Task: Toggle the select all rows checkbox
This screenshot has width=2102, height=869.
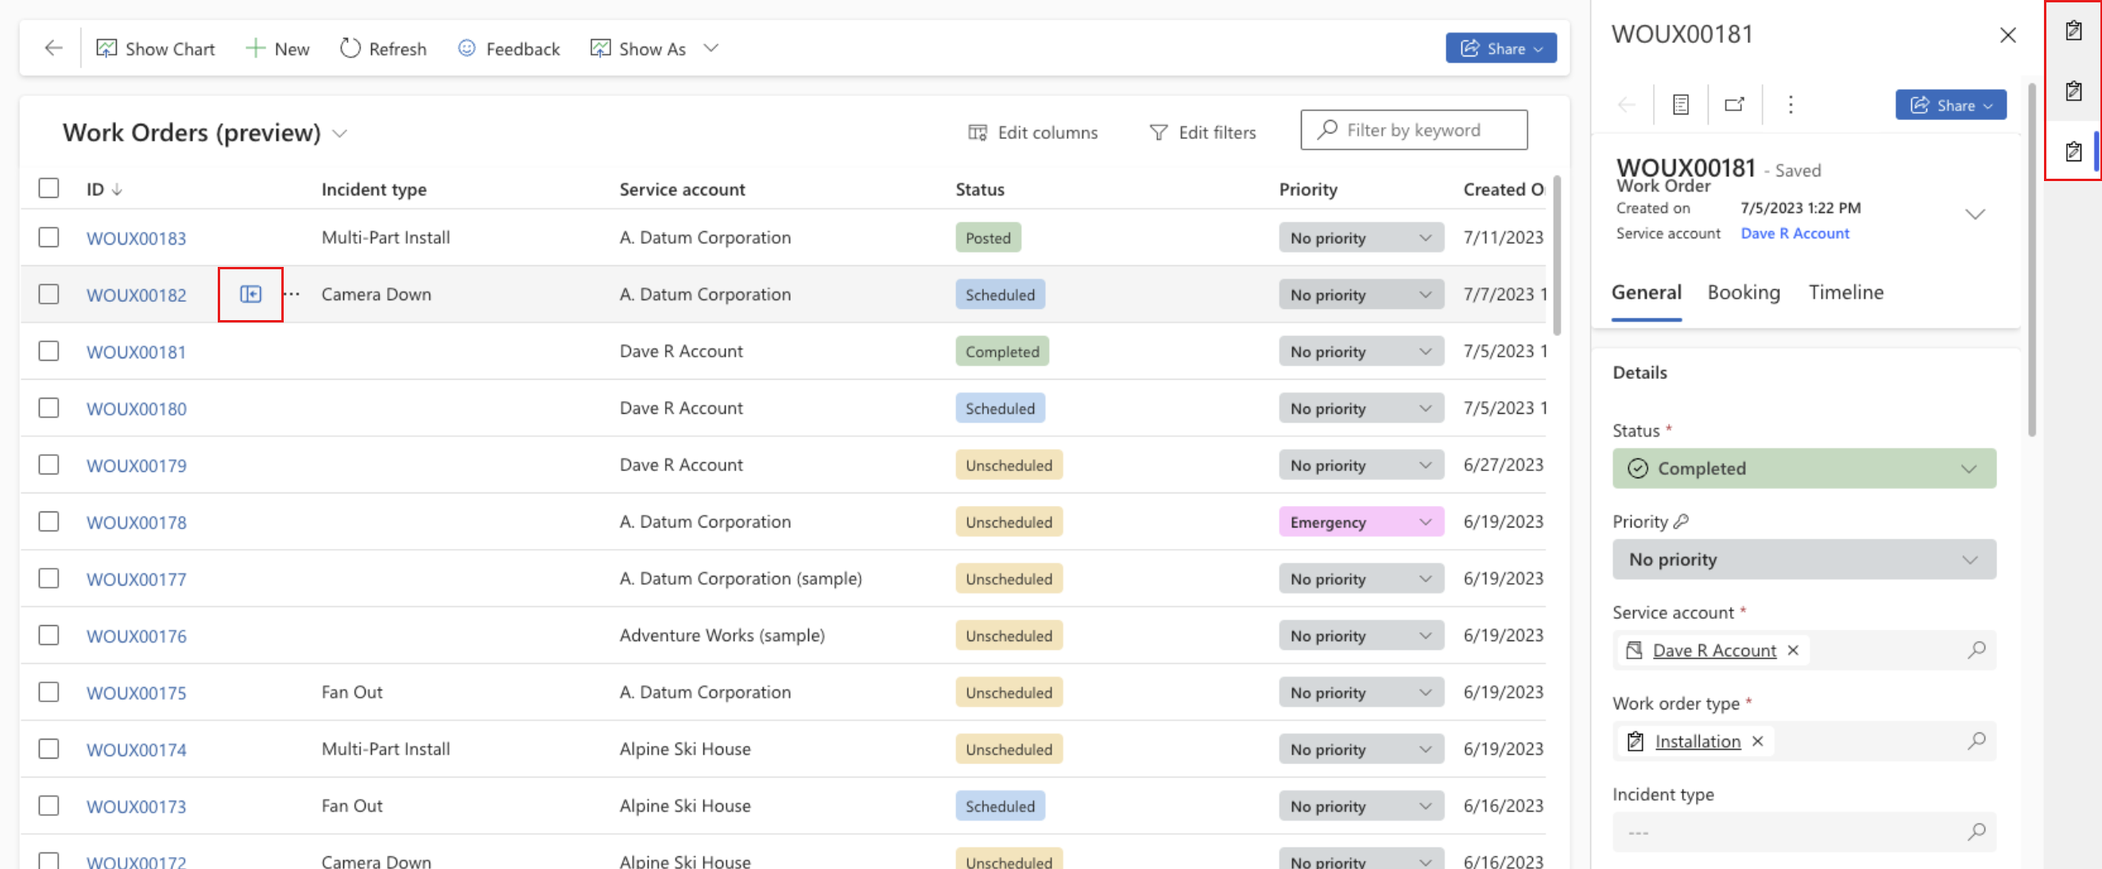Action: pos(48,189)
